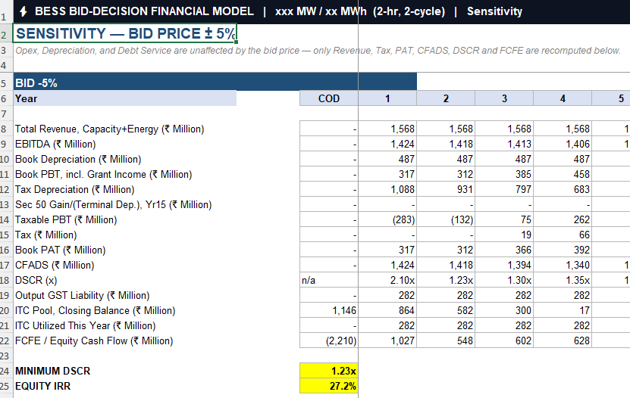Screen dimensions: 630x398
Task: Select Year 4 FCFE value 628
Action: tap(563, 341)
